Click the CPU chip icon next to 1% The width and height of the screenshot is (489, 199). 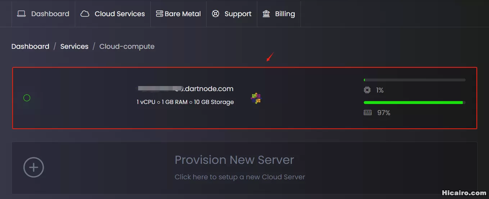[367, 90]
